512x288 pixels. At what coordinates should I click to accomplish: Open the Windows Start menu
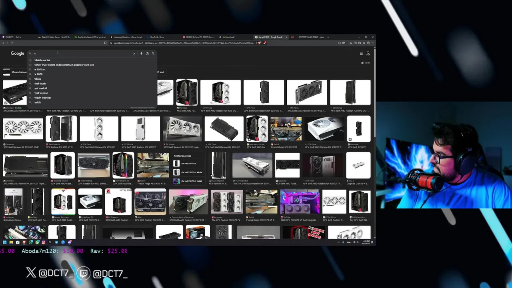tap(5, 242)
